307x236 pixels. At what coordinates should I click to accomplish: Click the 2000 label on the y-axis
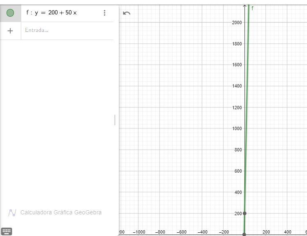click(x=237, y=22)
